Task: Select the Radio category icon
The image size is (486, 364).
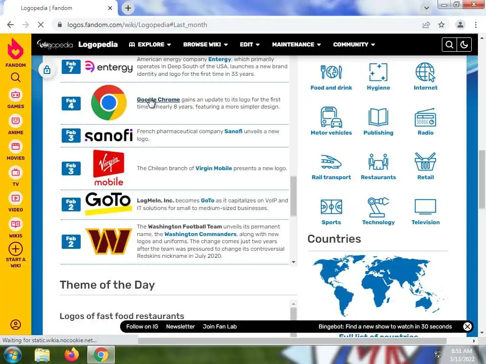Action: (425, 118)
